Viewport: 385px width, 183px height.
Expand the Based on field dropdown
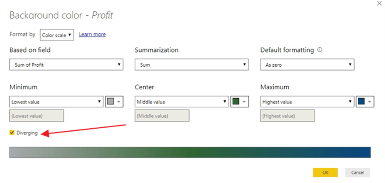click(x=66, y=65)
